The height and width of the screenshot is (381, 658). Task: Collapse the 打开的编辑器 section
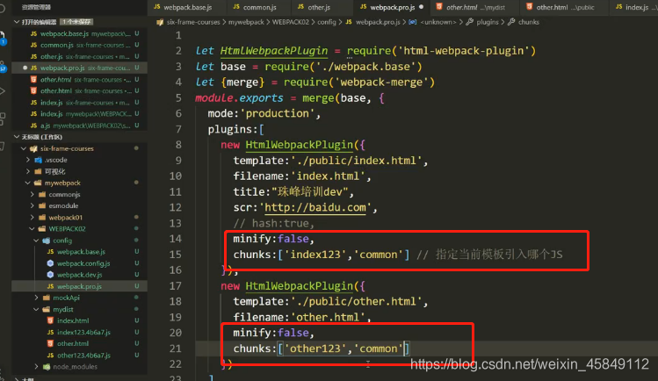[x=17, y=22]
